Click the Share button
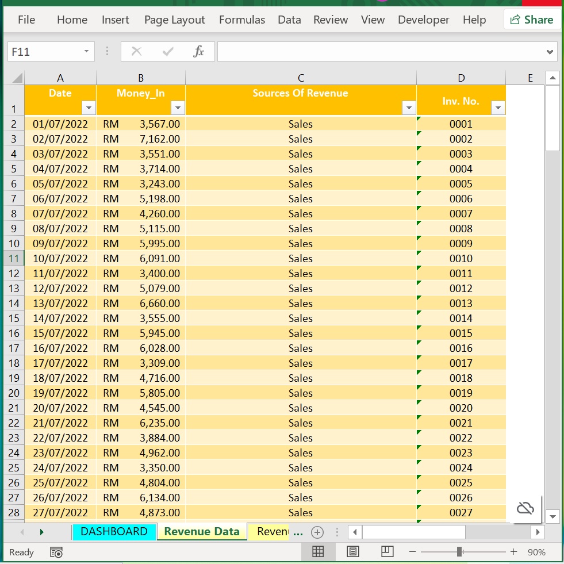564x564 pixels. click(x=532, y=20)
